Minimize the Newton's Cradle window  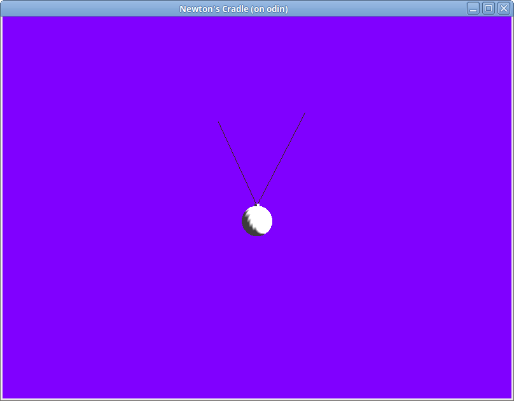(473, 8)
